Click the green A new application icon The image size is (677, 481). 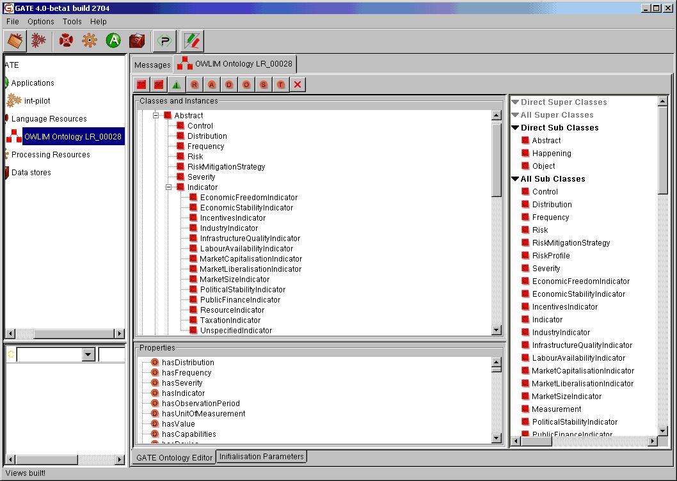(x=113, y=41)
